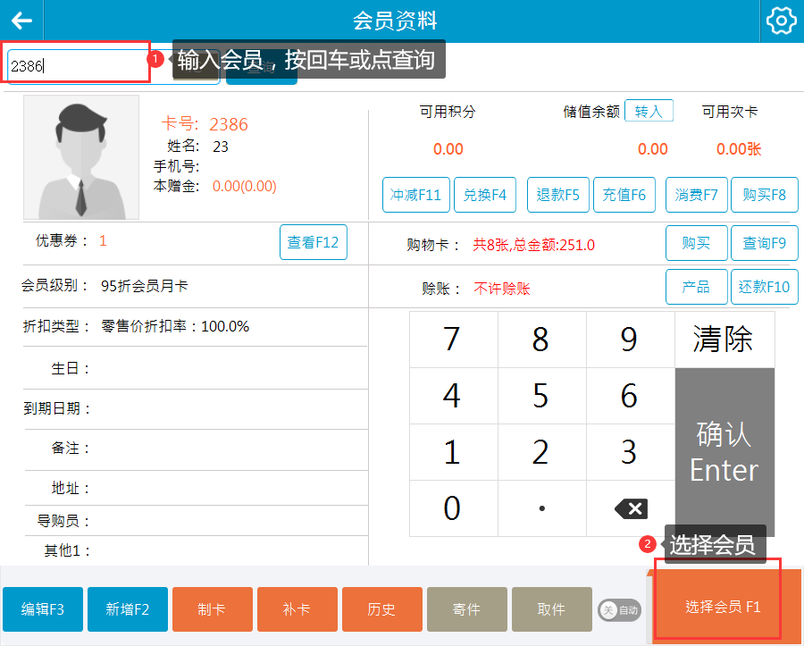Click the 清除 clear key
The width and height of the screenshot is (804, 646).
tap(724, 340)
